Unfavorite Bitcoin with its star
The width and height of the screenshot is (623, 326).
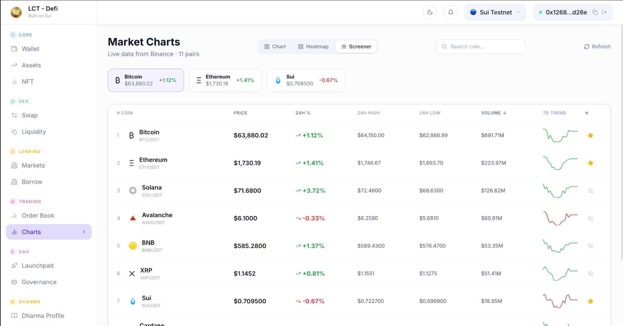(590, 135)
